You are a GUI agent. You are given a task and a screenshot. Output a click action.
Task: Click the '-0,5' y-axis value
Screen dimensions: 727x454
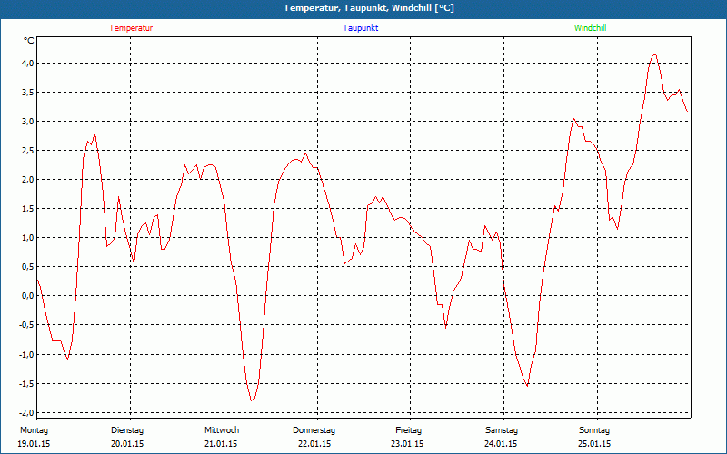[x=26, y=325]
